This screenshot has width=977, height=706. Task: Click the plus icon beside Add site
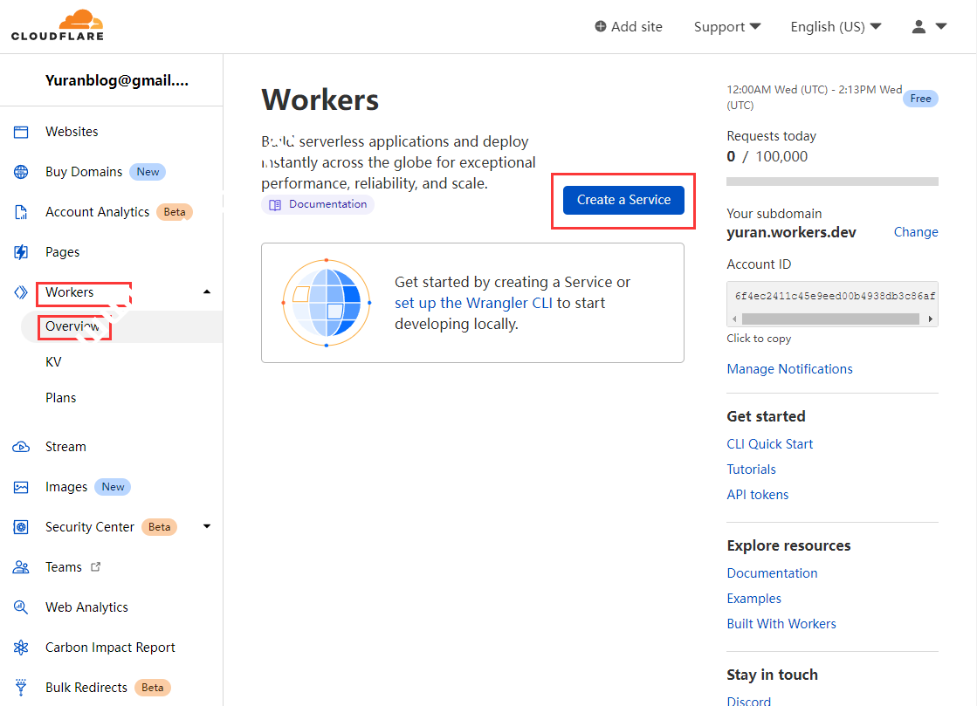pyautogui.click(x=601, y=26)
